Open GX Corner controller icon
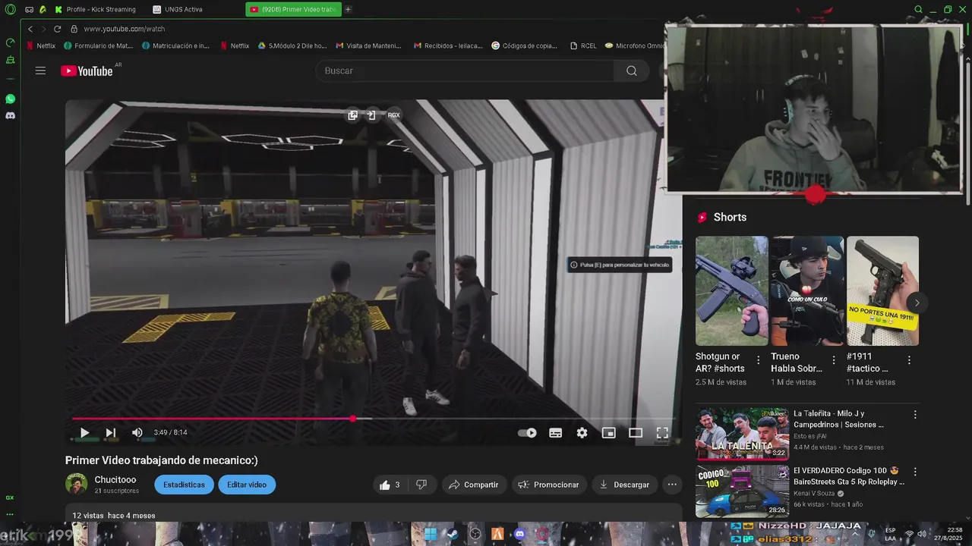The image size is (972, 546). (29, 9)
